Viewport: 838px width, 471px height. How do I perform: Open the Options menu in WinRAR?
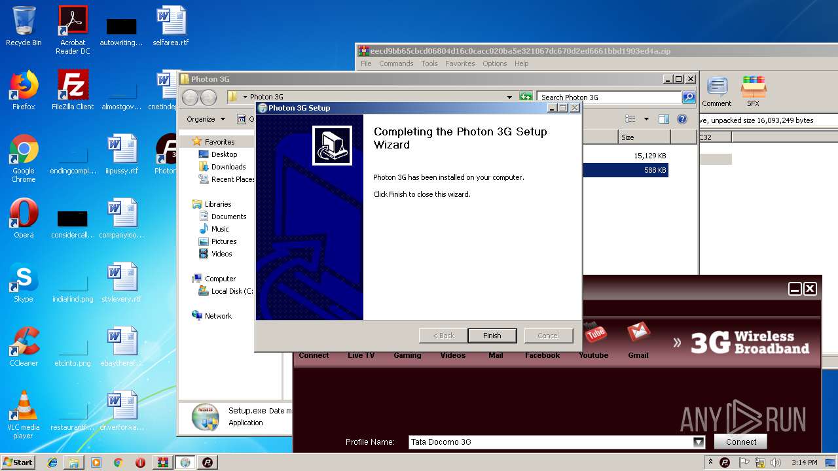tap(495, 63)
